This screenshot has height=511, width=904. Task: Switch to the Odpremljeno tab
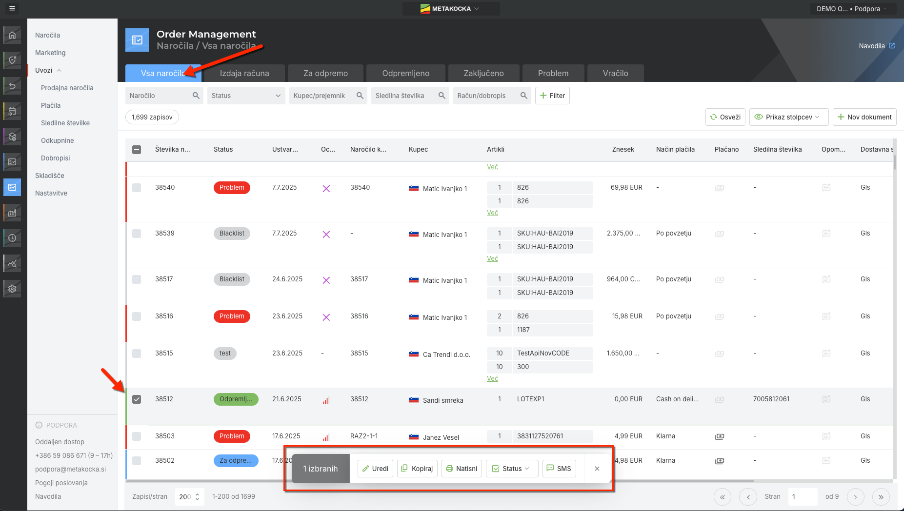point(406,73)
